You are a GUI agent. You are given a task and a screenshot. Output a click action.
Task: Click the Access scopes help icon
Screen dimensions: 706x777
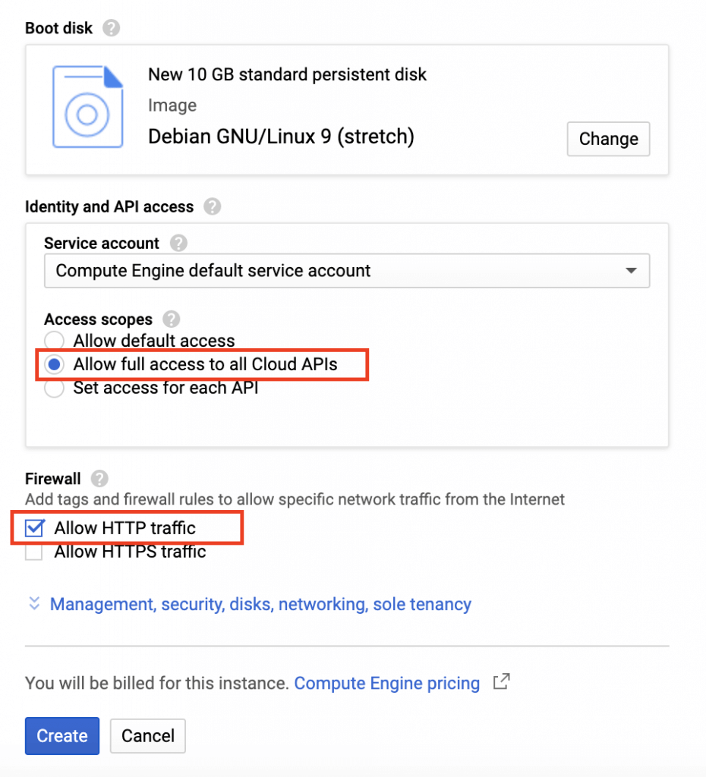click(171, 319)
